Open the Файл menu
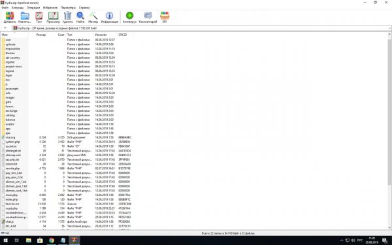This screenshot has width=392, height=245. point(5,8)
